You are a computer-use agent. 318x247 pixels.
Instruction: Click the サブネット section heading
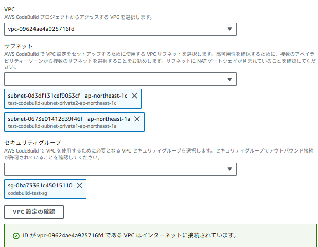coord(19,46)
